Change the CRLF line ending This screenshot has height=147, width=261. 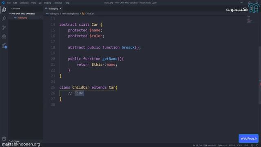[239, 145]
